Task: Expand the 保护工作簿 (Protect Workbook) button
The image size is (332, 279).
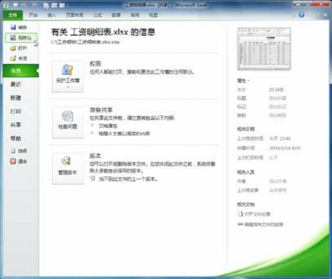Action: click(68, 77)
